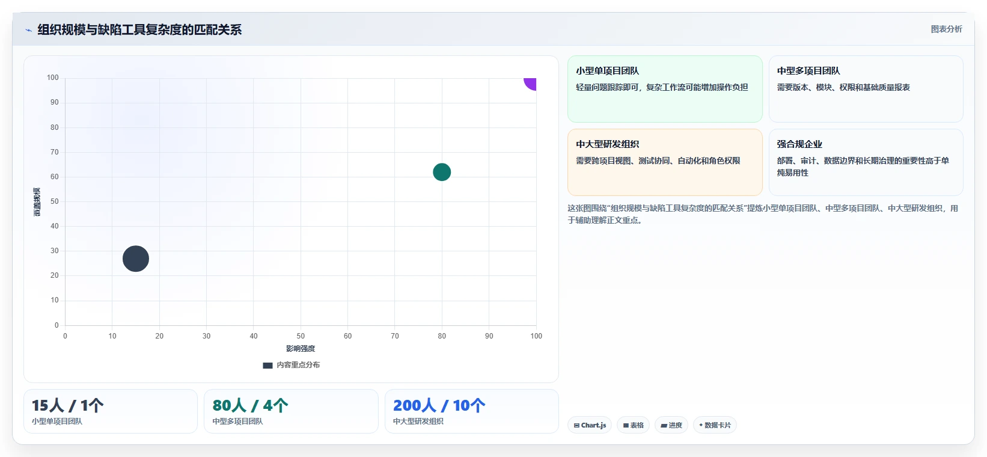Click the 80人 / 4个 stat card

[x=291, y=411]
